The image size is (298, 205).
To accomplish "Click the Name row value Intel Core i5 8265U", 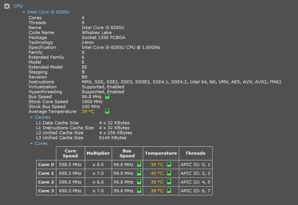I will [103, 28].
